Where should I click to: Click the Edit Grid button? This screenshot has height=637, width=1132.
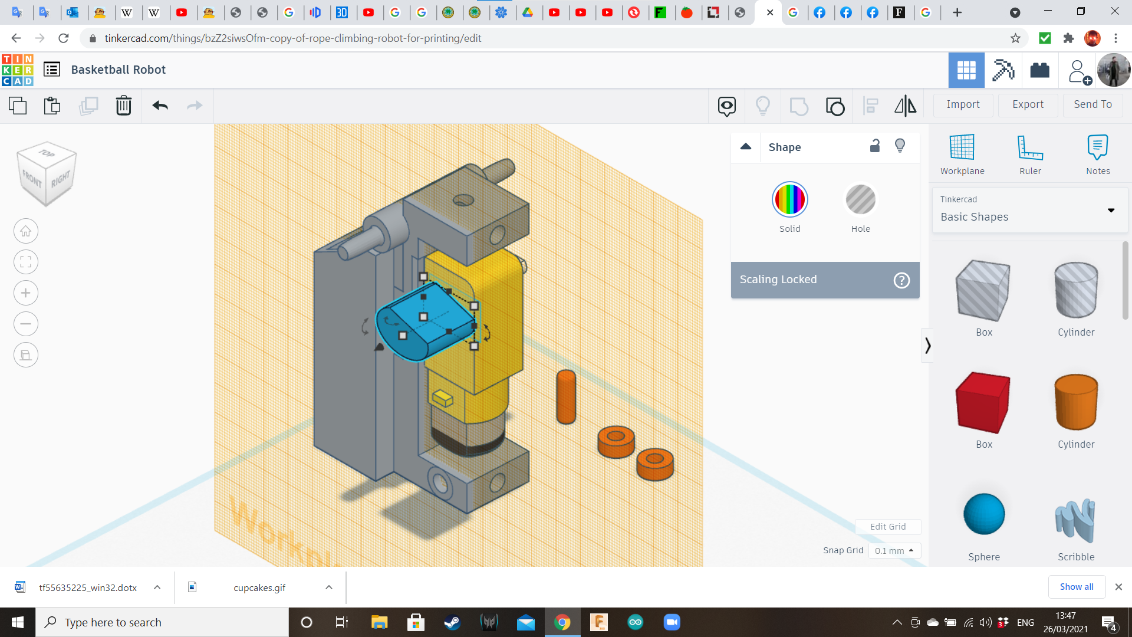888,527
